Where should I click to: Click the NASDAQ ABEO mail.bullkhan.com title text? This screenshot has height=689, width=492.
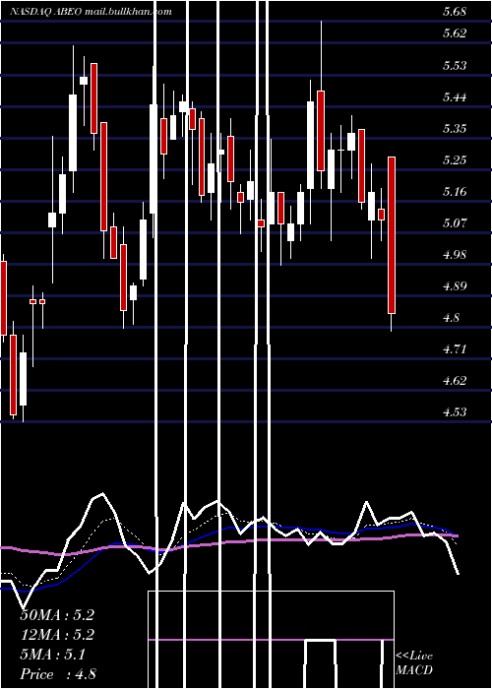(91, 12)
